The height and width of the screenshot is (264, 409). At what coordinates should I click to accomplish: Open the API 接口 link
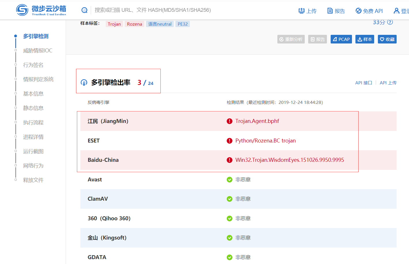[x=363, y=83]
